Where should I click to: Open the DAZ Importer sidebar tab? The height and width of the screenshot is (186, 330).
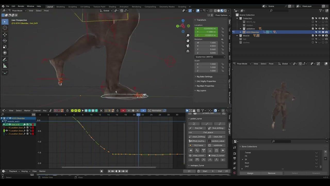229,69
